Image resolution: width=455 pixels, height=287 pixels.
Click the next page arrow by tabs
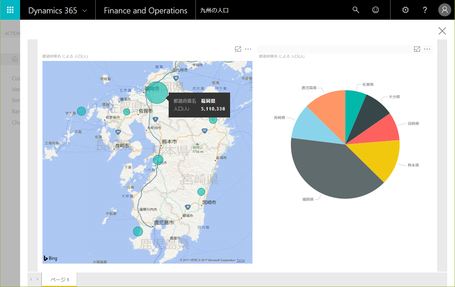point(38,279)
